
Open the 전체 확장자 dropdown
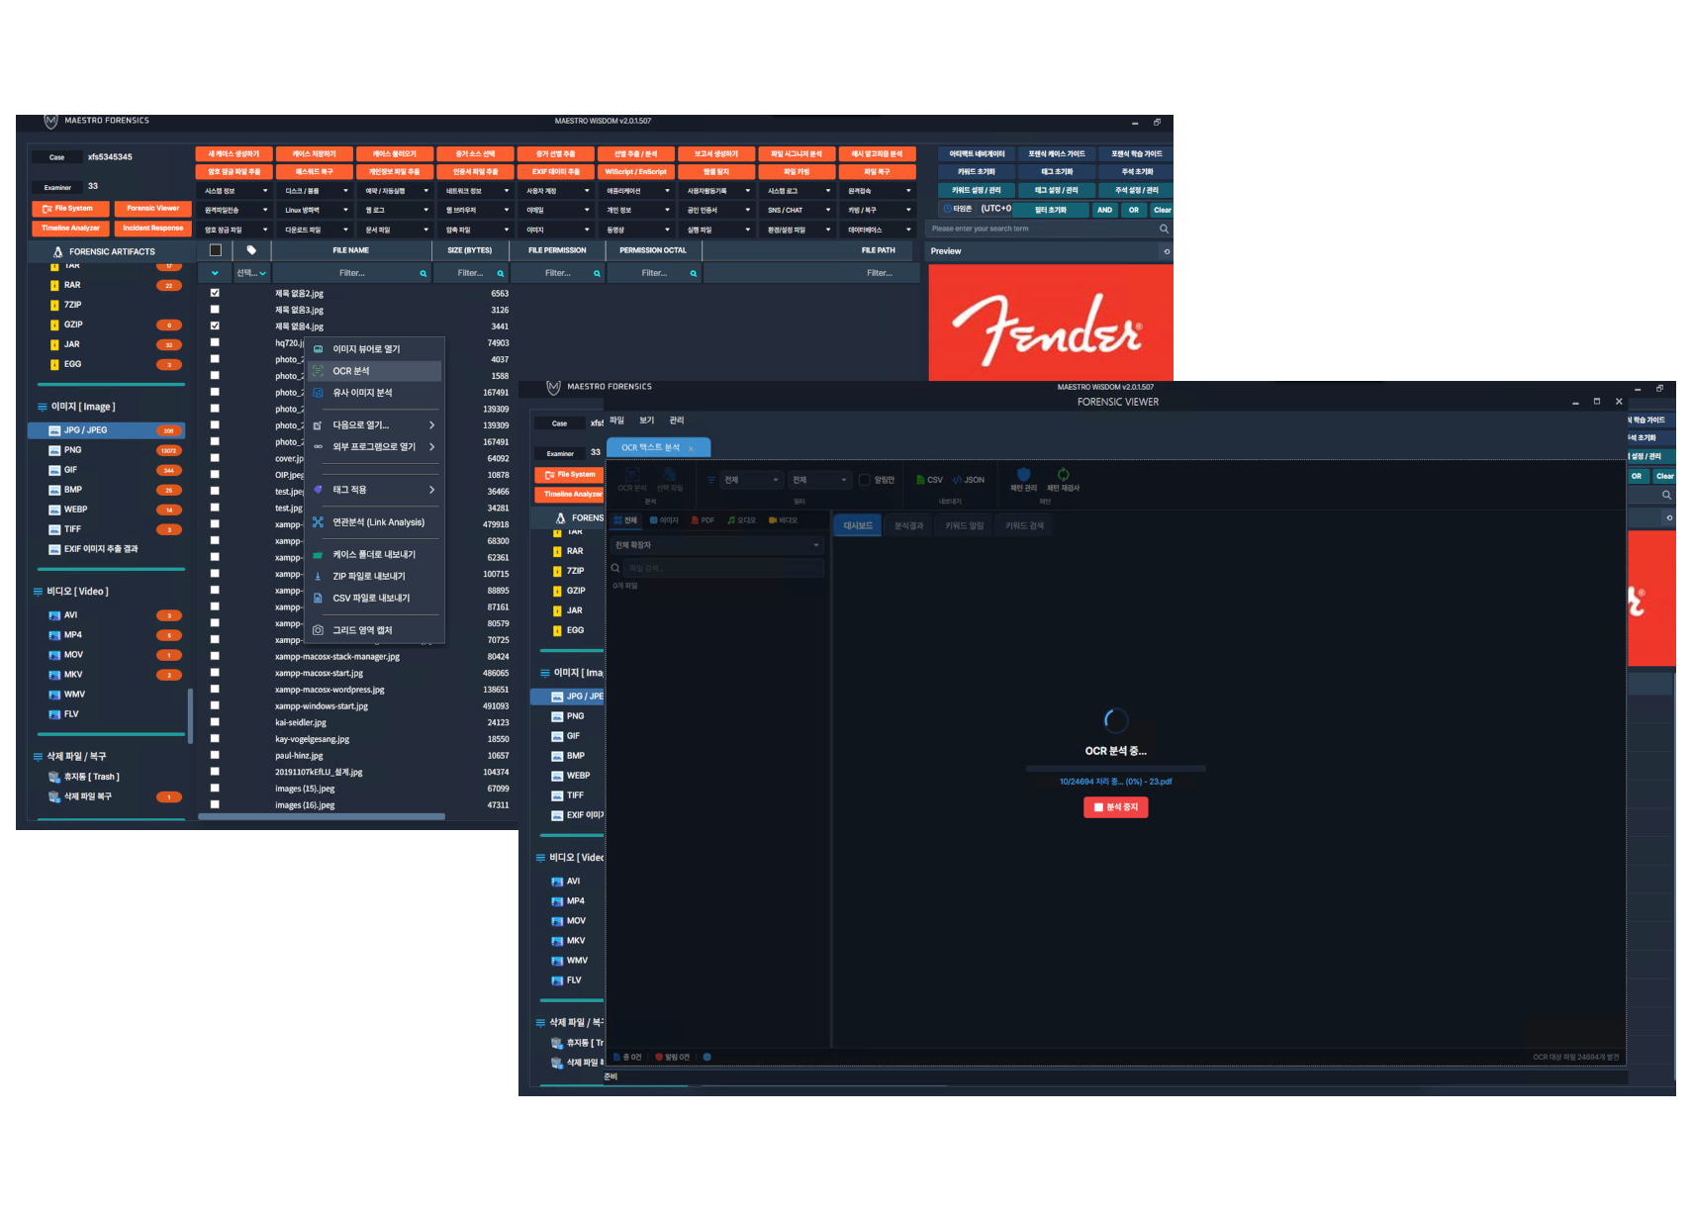[x=716, y=545]
